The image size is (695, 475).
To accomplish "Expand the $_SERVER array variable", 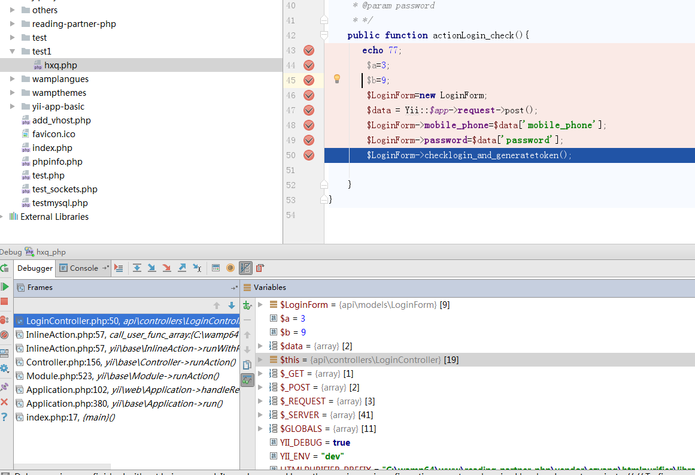I will coord(260,415).
